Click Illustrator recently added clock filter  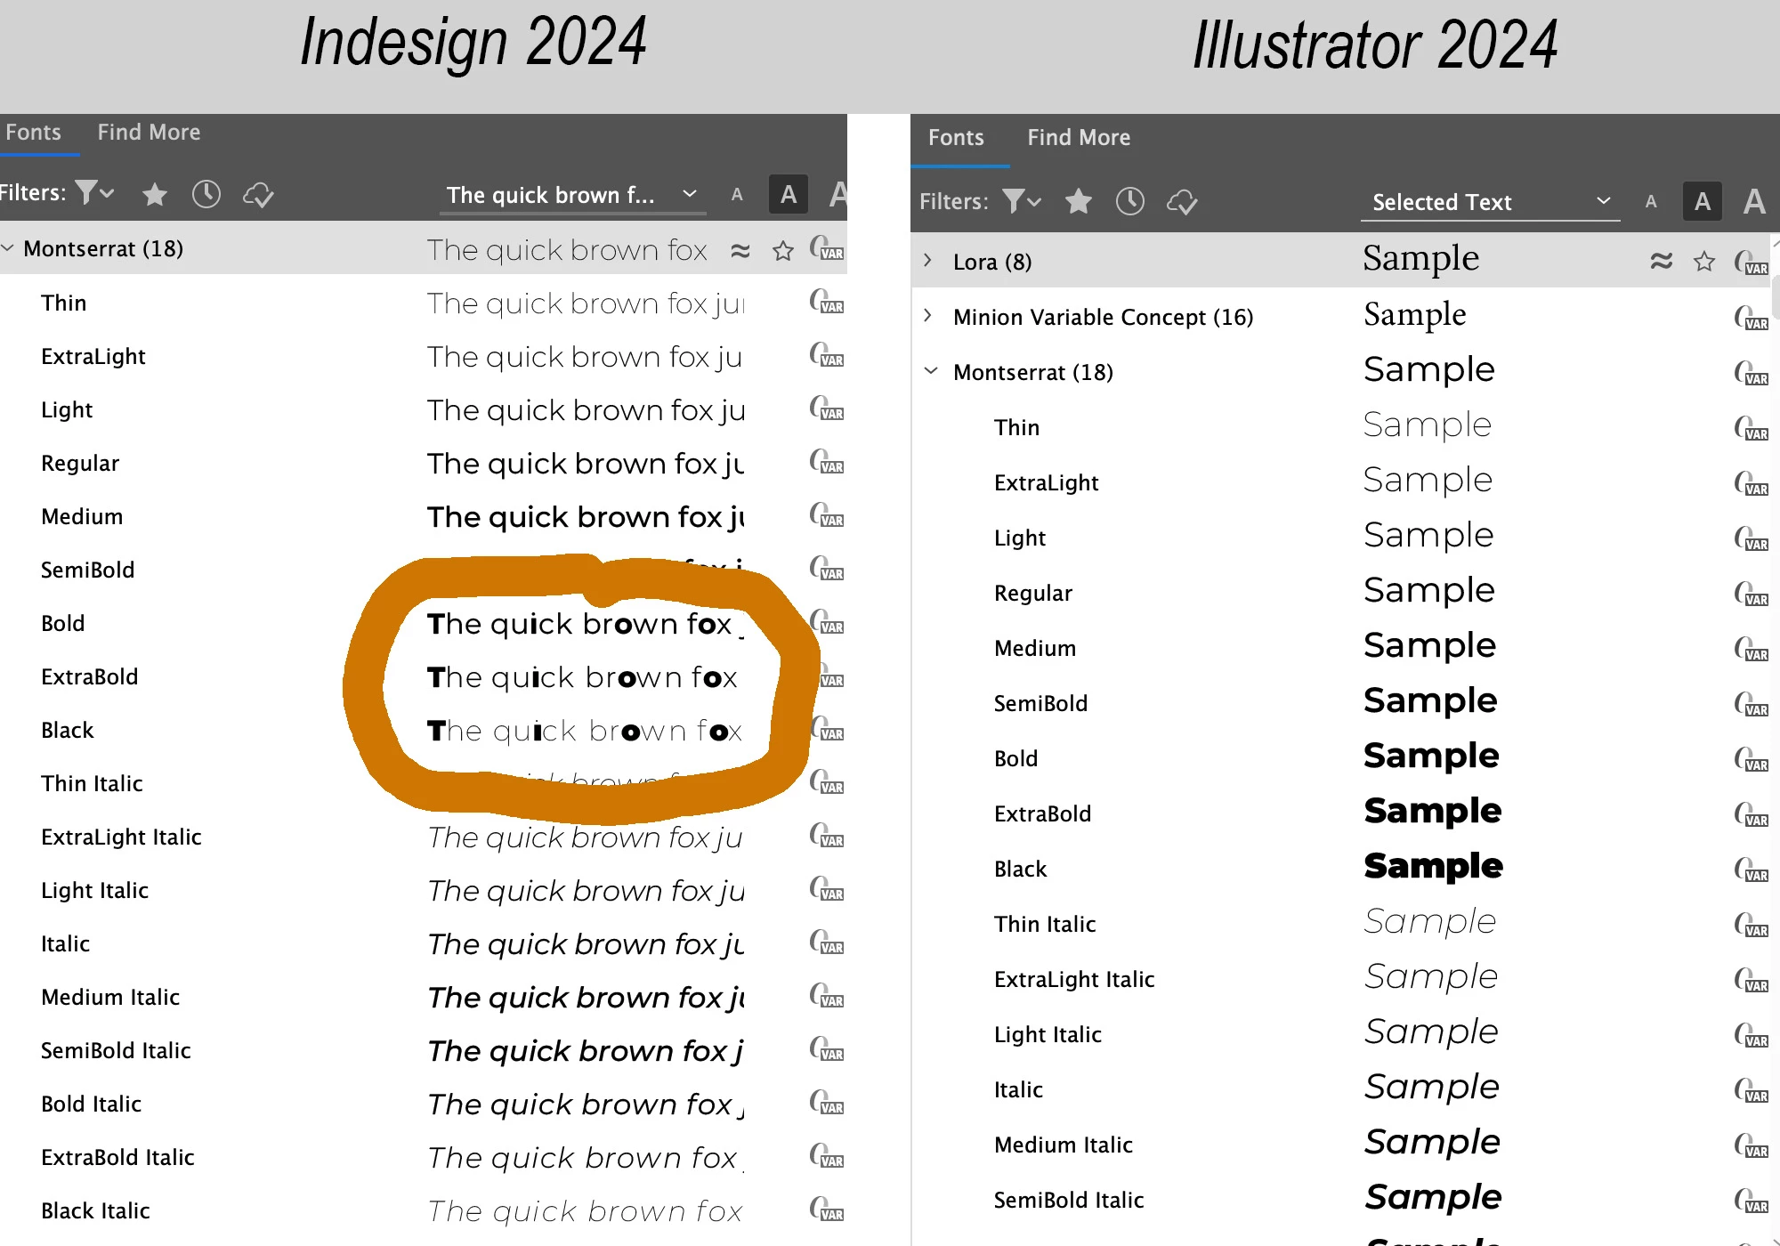[1130, 201]
